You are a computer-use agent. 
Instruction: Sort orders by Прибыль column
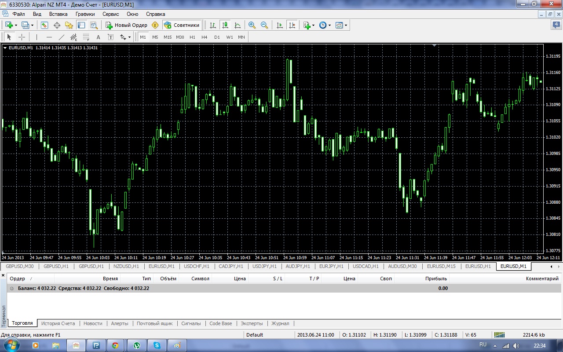[421, 279]
